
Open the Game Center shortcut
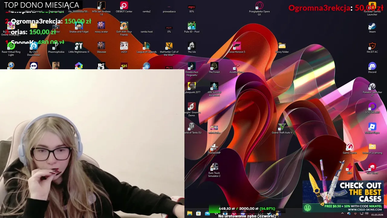pyautogui.click(x=350, y=149)
